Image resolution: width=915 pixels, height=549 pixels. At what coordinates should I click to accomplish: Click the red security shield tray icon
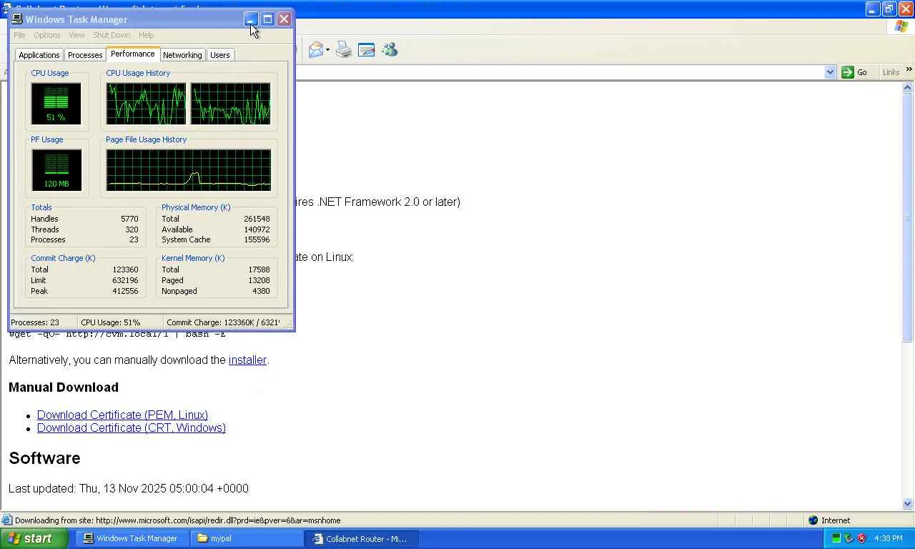click(861, 538)
